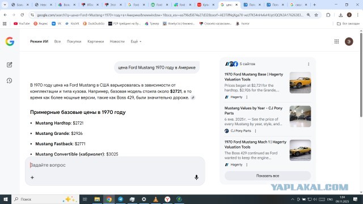The image size is (363, 204).
Task: Open the yellow Mustang Base thumbnail
Action: point(300,83)
